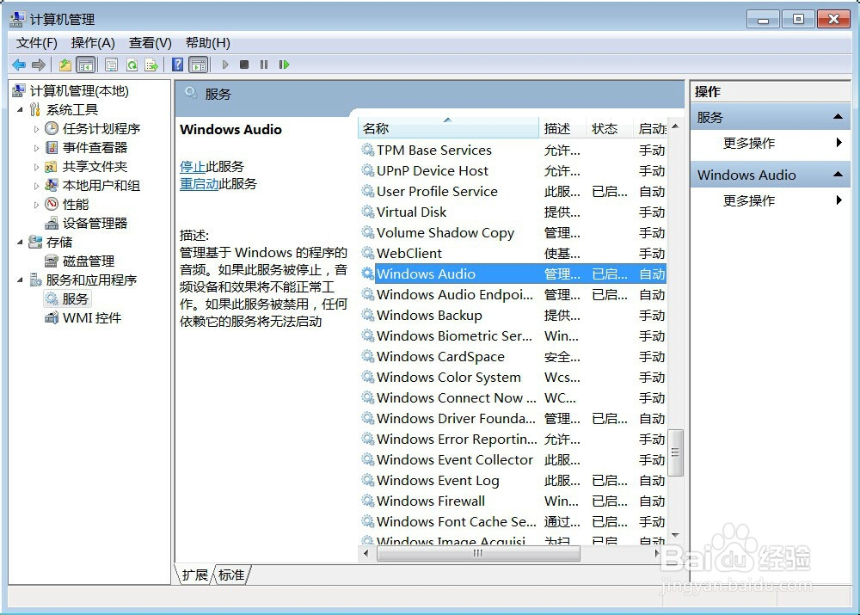Open the 文件(F) menu
Screen dimensions: 860x615
37,43
